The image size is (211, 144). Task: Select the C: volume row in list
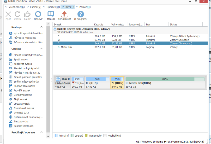tap(130, 40)
